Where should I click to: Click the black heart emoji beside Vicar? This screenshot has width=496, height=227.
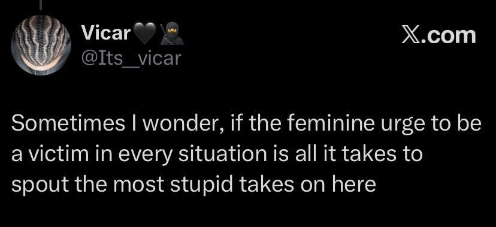145,34
